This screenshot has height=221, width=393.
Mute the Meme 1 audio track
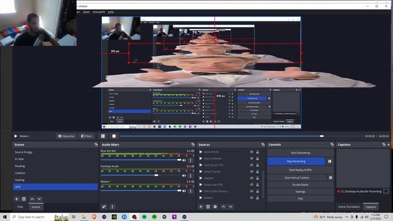[x=184, y=191]
